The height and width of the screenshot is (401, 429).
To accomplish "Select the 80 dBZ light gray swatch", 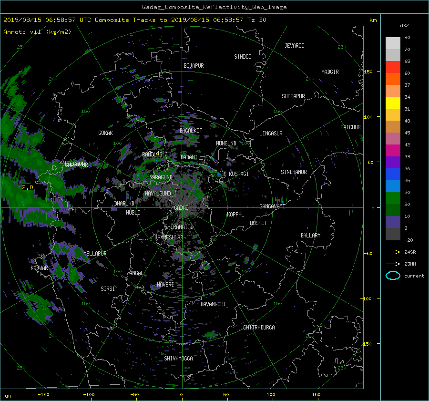I will pos(393,43).
